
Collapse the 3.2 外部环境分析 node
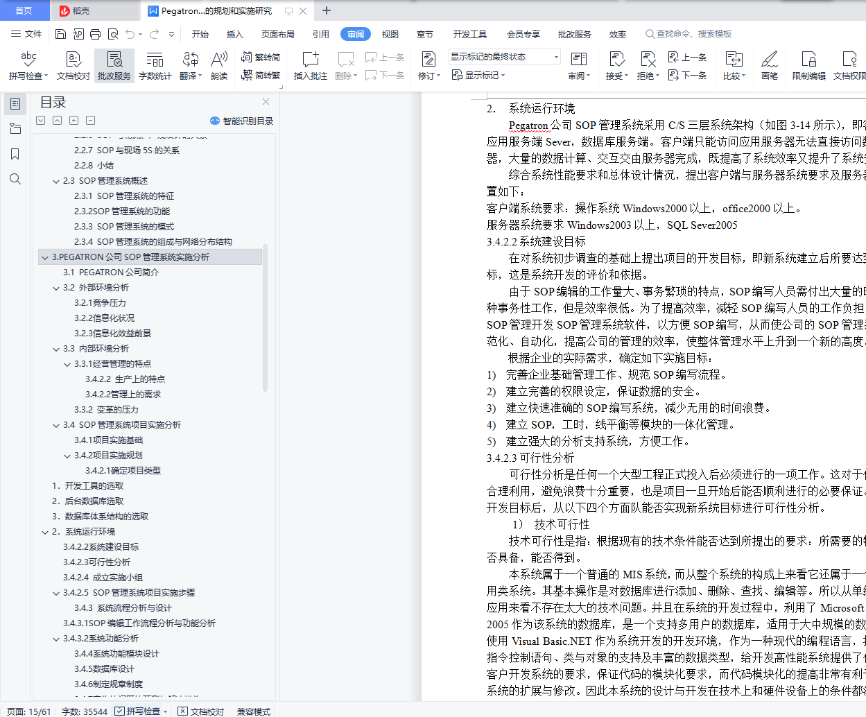(x=56, y=288)
